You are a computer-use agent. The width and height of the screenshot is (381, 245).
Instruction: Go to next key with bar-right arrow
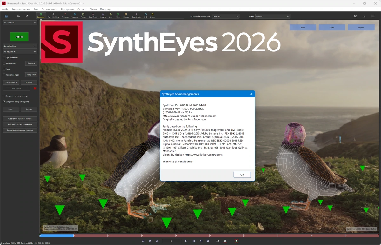(201, 241)
